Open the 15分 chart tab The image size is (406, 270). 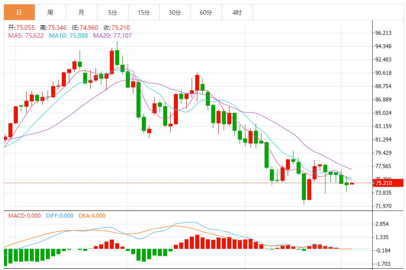(144, 12)
